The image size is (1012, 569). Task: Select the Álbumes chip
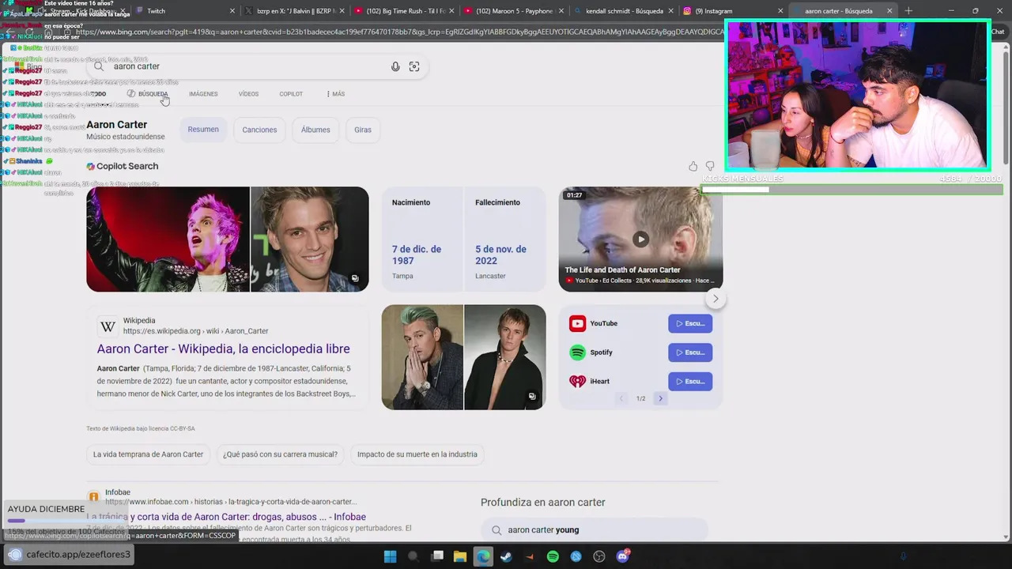point(315,130)
